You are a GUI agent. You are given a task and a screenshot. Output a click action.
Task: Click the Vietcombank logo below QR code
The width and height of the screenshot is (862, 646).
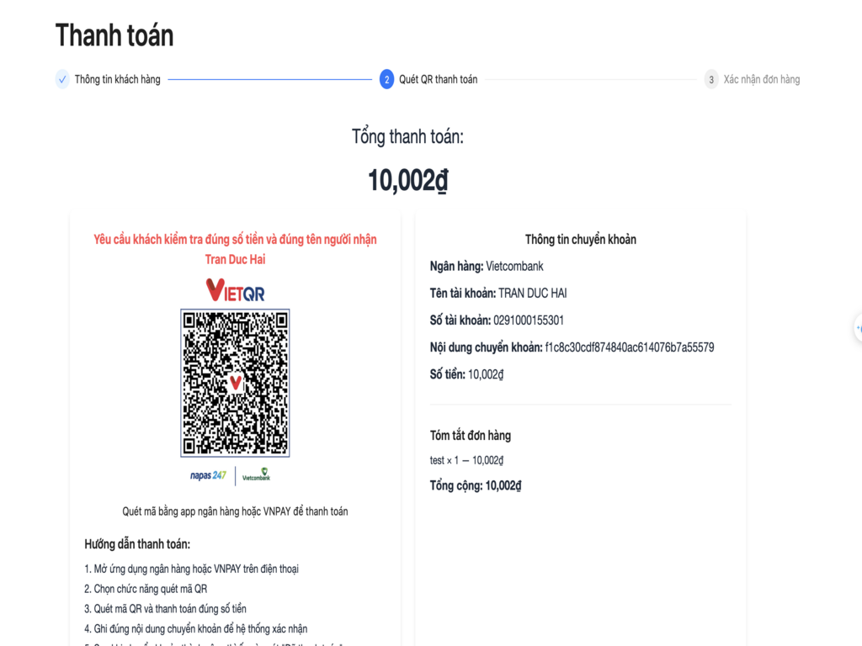tap(256, 474)
